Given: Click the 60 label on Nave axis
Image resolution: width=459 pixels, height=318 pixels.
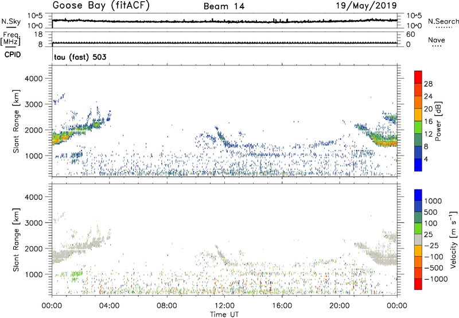Looking at the screenshot, I should tap(410, 34).
